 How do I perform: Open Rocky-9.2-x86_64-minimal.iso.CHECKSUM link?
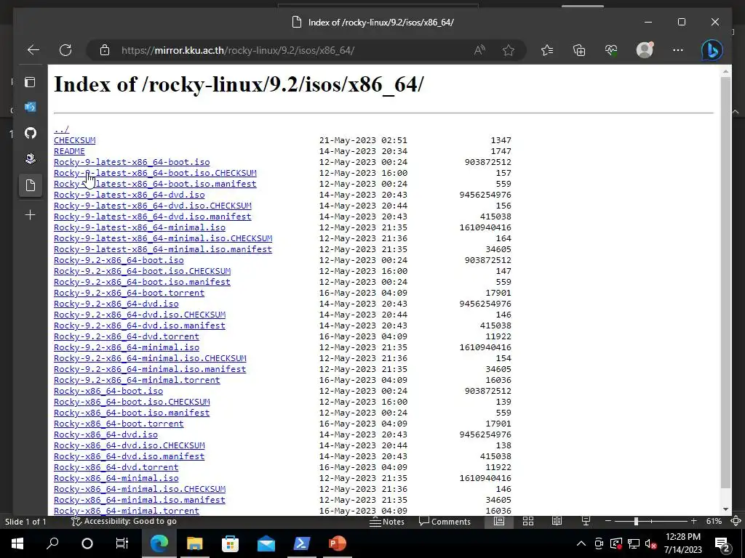tap(150, 358)
